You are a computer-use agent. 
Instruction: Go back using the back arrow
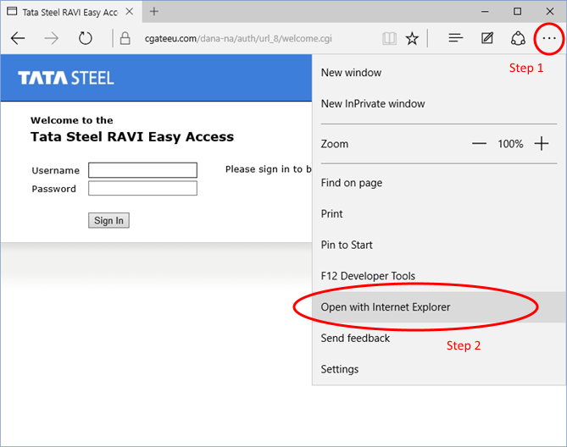point(18,38)
